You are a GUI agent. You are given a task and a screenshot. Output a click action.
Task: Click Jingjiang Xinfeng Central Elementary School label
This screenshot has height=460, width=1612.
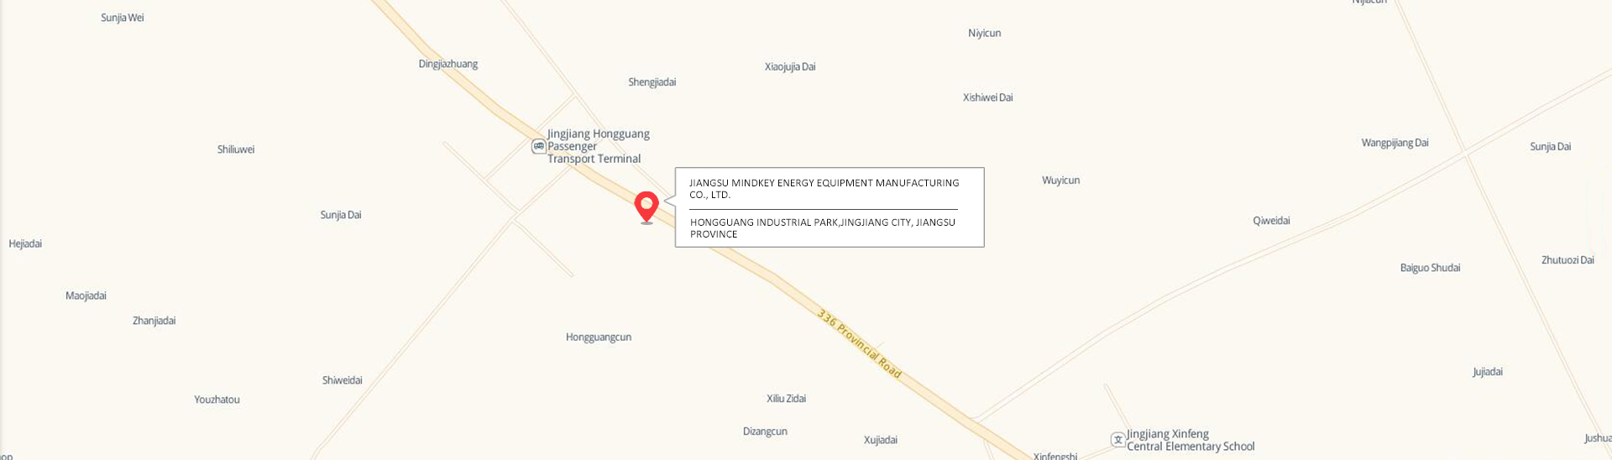(1191, 440)
